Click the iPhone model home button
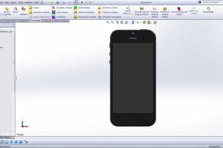The height and width of the screenshot is (148, 223). pyautogui.click(x=133, y=119)
